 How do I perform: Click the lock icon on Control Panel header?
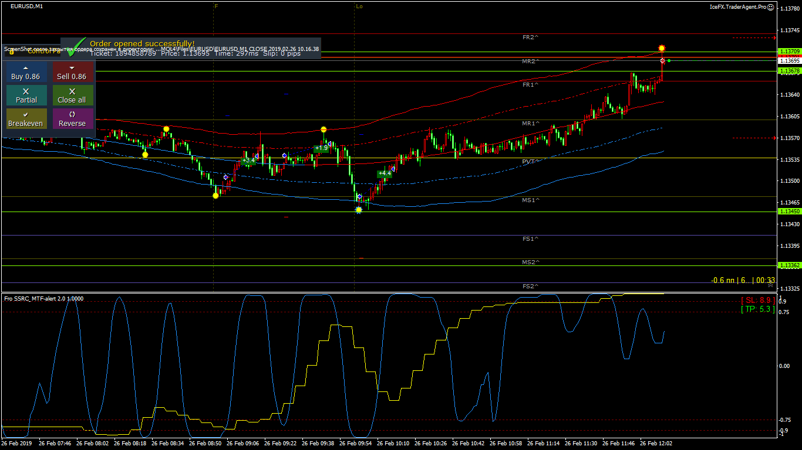click(12, 52)
